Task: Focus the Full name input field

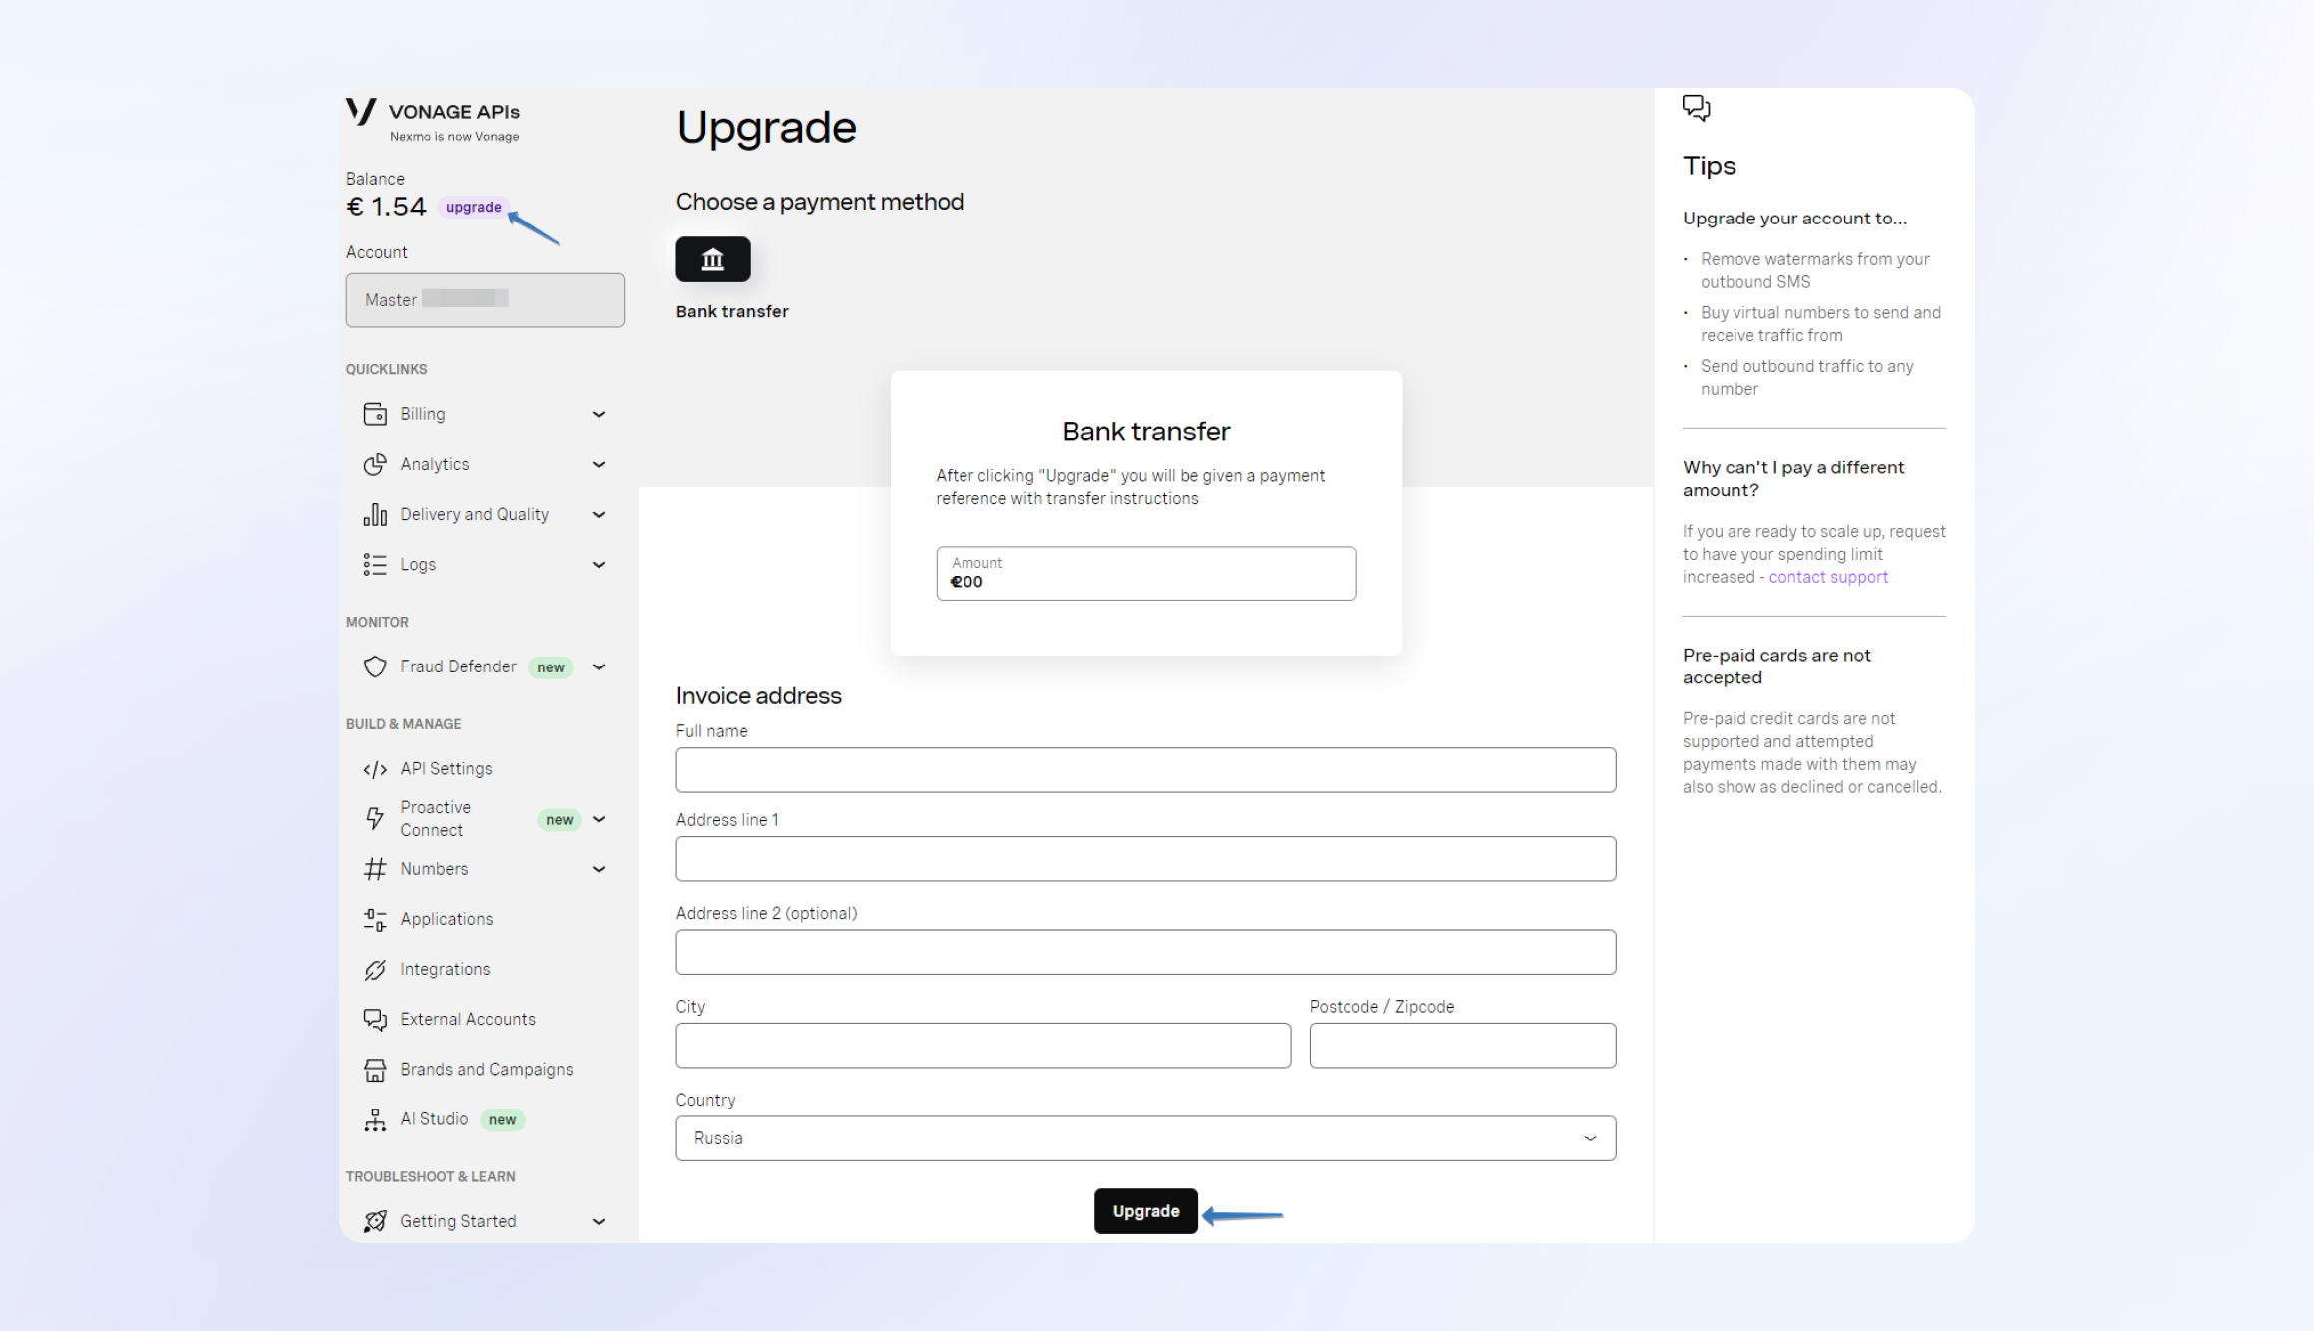Action: (1145, 770)
